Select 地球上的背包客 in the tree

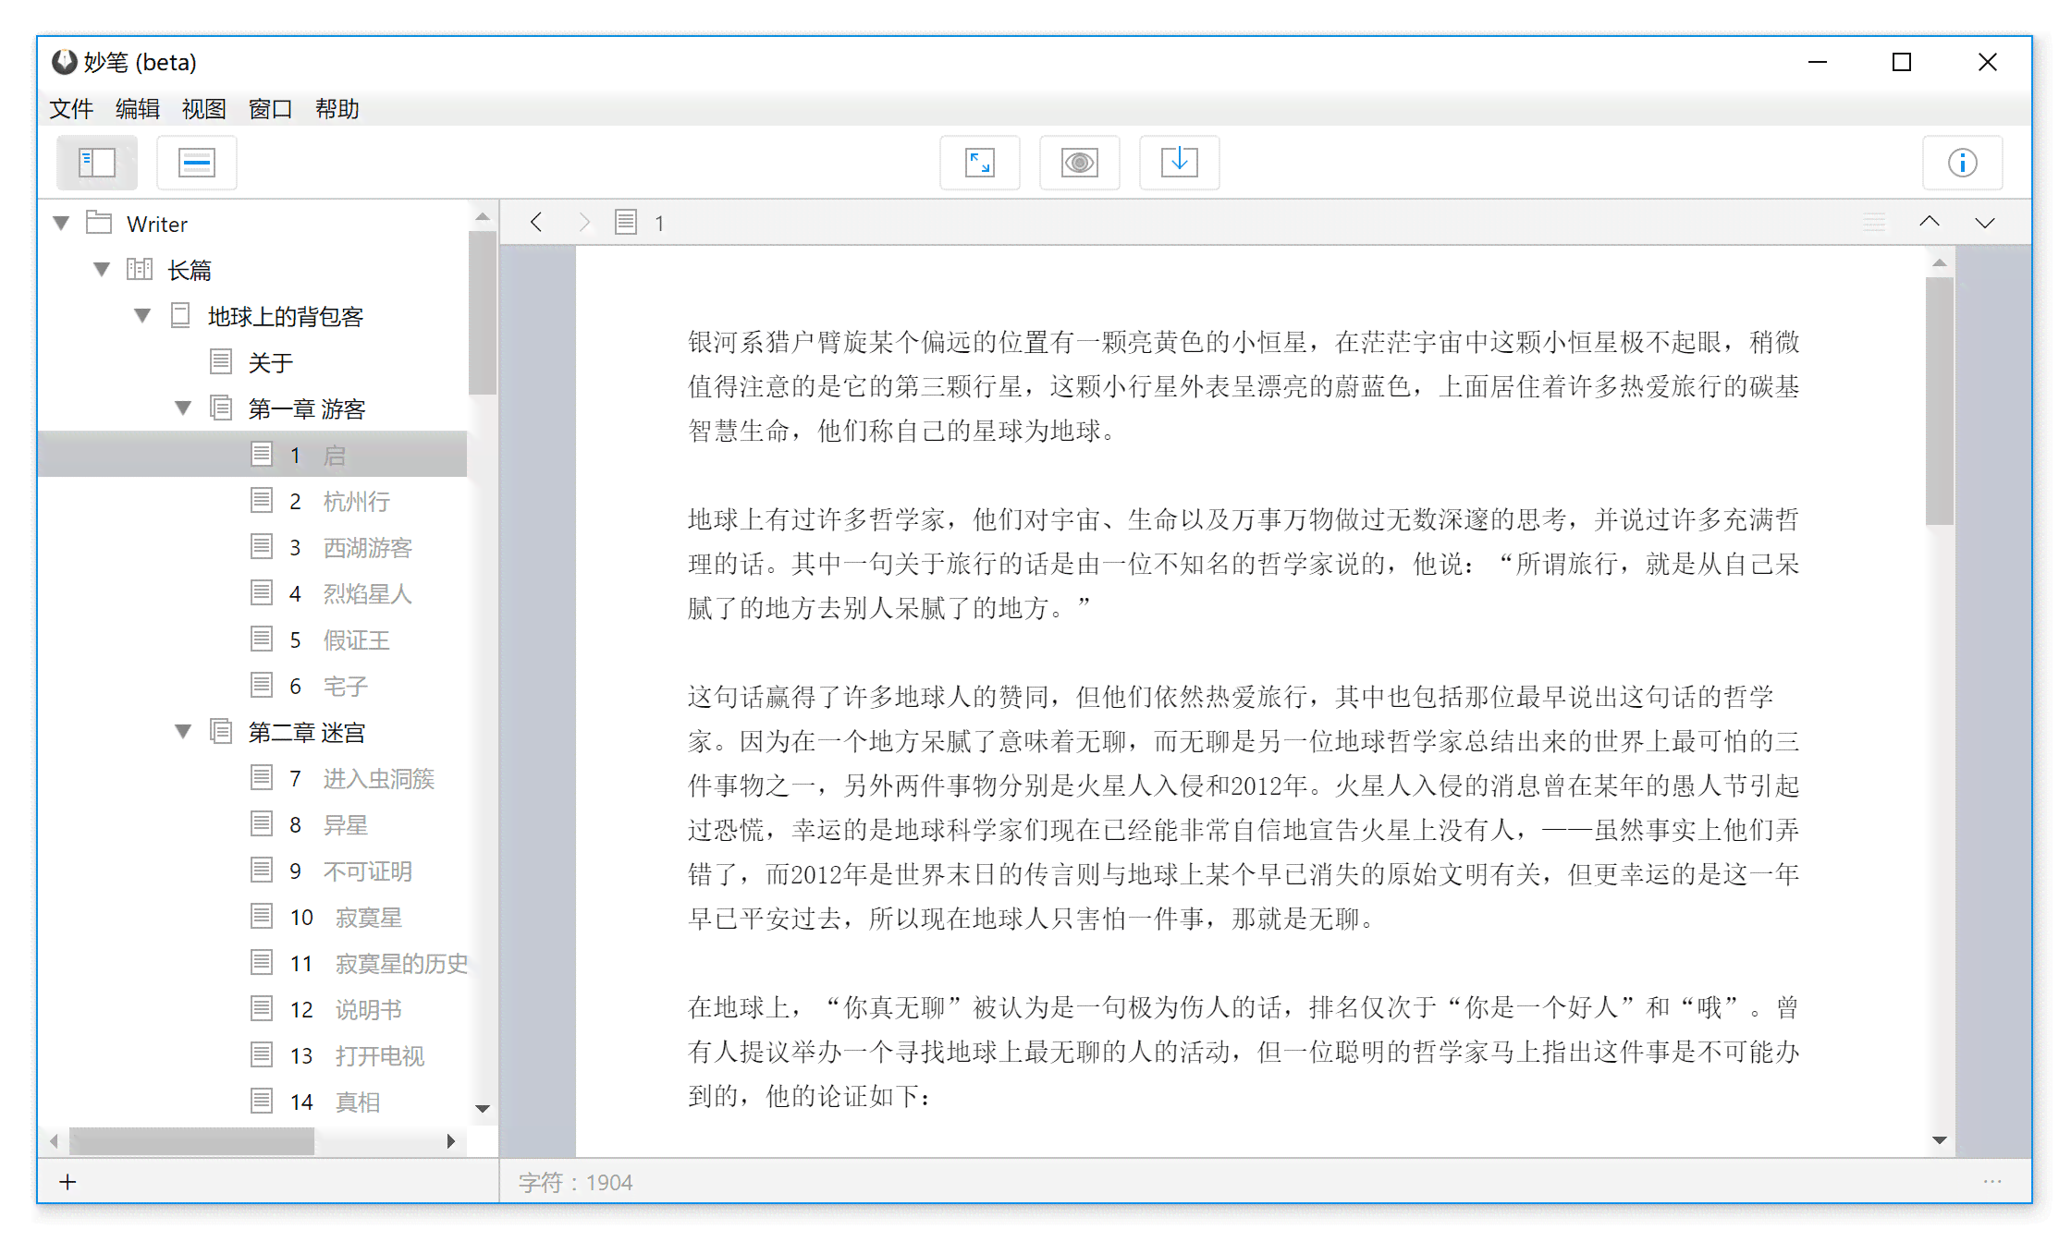[x=252, y=315]
